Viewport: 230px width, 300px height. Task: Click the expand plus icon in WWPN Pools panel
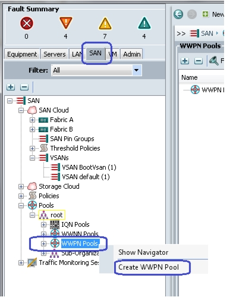185,61
